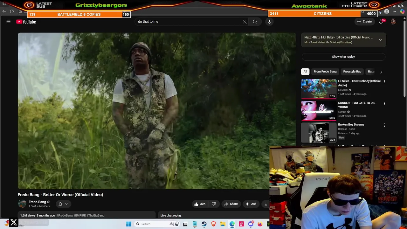Go back with the browser back arrow

pyautogui.click(x=4, y=11)
